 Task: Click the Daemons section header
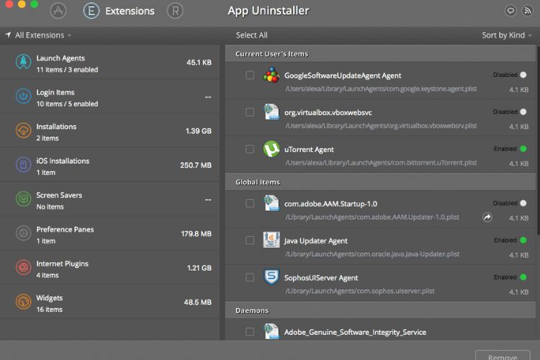(x=380, y=310)
